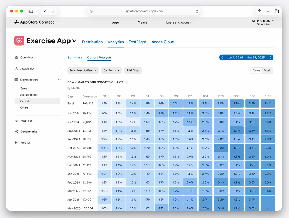Screen dimensions: 289x218
Task: Go to previous date range arrow
Action: [222, 58]
